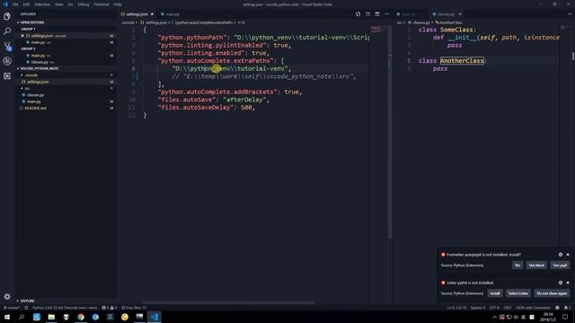Open the View menu
Screen dimensions: 575x323
pyautogui.click(x=59, y=4)
